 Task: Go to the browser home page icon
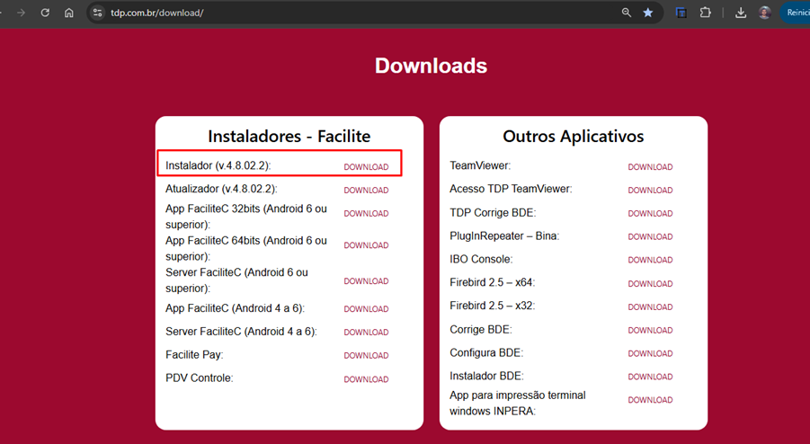coord(69,13)
